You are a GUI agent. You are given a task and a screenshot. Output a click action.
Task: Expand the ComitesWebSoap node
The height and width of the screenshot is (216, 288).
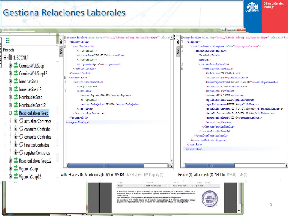pyautogui.click(x=10, y=65)
